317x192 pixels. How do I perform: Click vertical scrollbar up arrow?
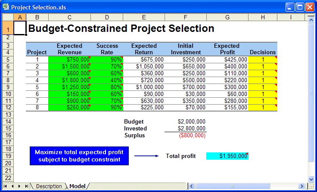(311, 20)
